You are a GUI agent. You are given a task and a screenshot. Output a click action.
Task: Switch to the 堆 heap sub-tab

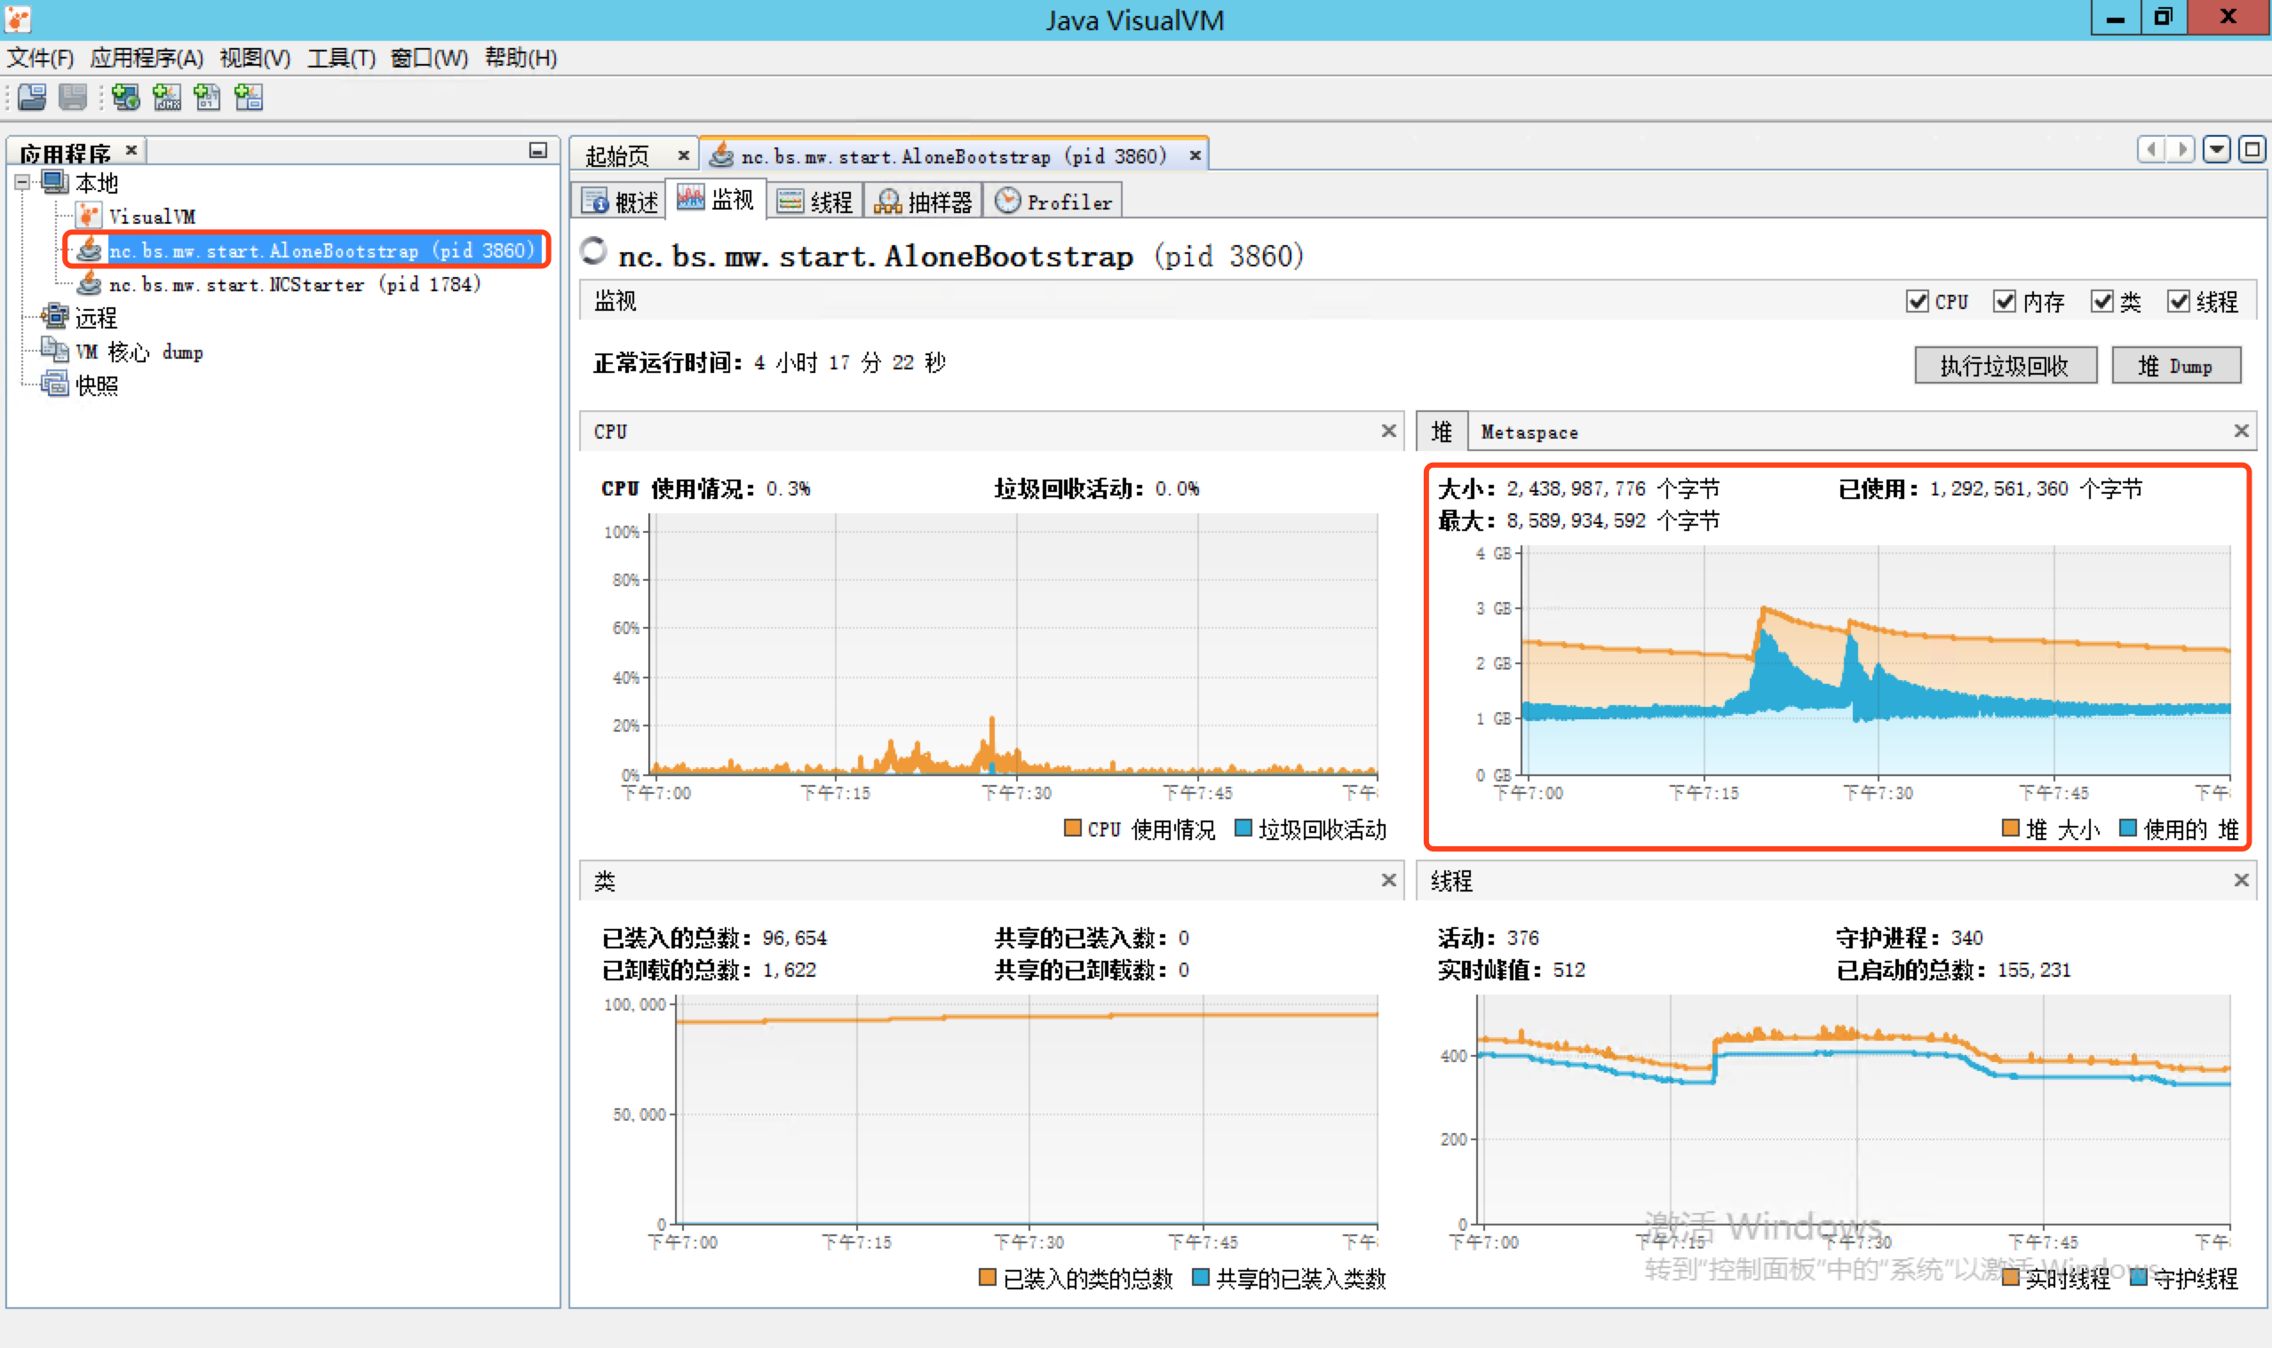pyautogui.click(x=1442, y=432)
